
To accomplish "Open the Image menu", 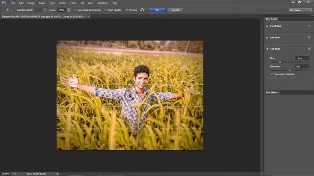I will click(31, 3).
